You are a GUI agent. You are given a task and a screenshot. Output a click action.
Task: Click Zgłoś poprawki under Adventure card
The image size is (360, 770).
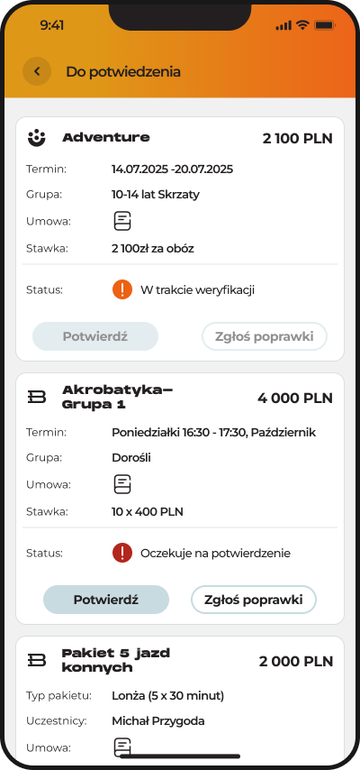(265, 336)
